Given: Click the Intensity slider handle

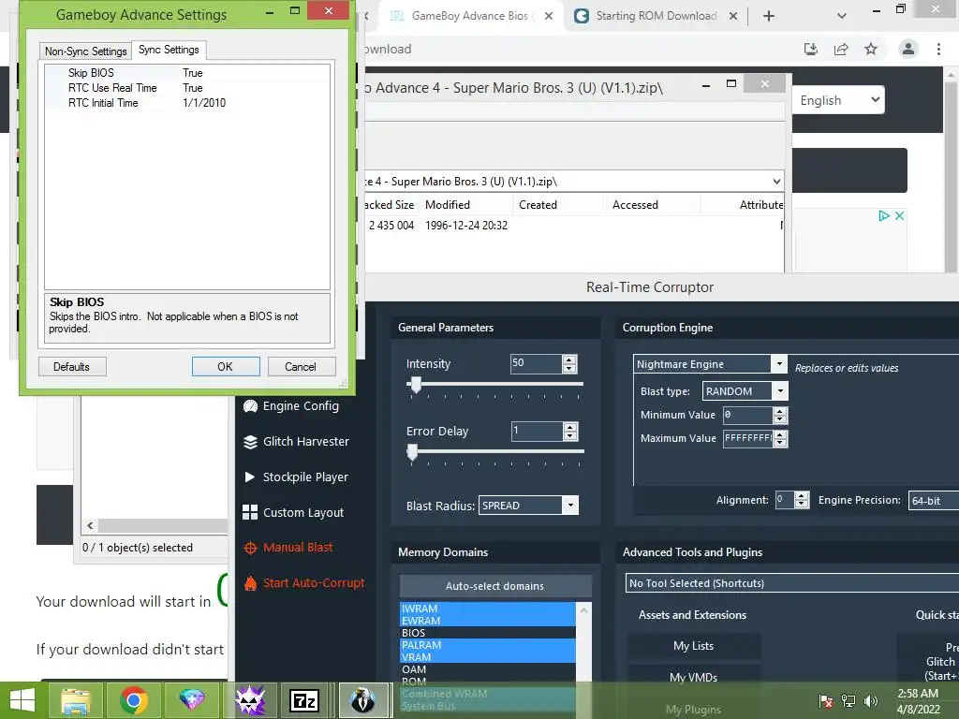Looking at the screenshot, I should tap(416, 385).
